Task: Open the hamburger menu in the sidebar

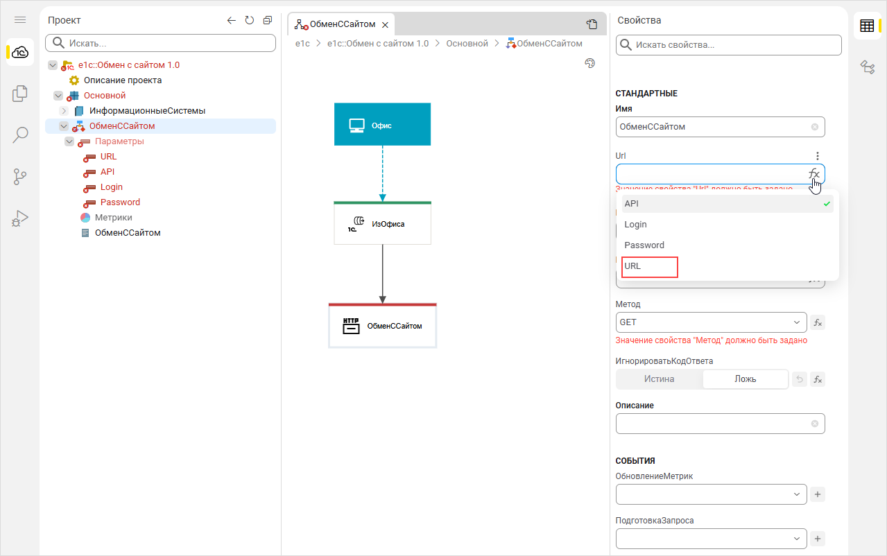Action: [20, 21]
